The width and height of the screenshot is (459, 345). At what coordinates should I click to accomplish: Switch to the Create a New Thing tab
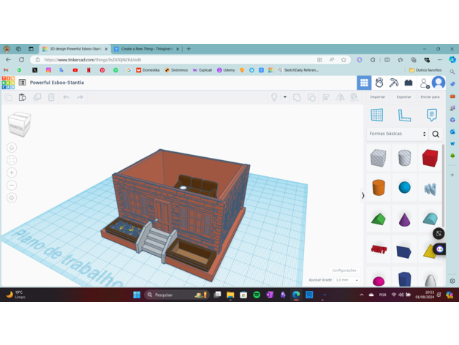[x=145, y=49]
